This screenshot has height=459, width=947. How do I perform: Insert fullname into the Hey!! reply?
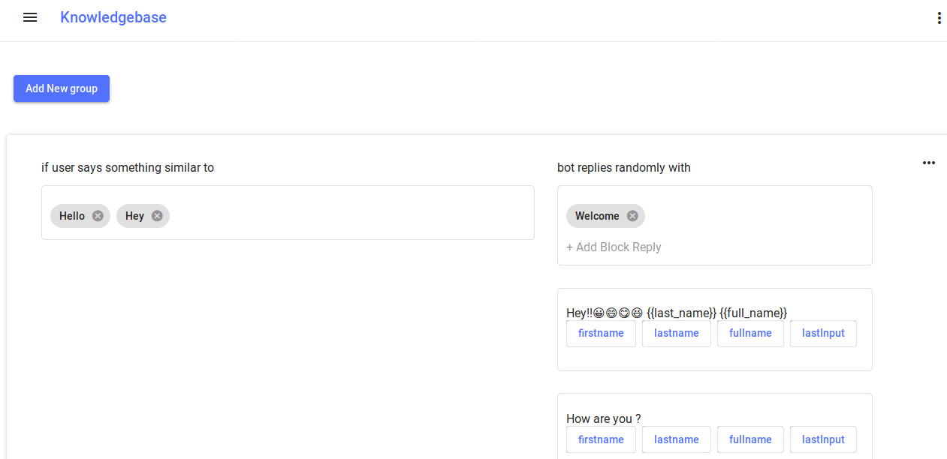pyautogui.click(x=750, y=333)
